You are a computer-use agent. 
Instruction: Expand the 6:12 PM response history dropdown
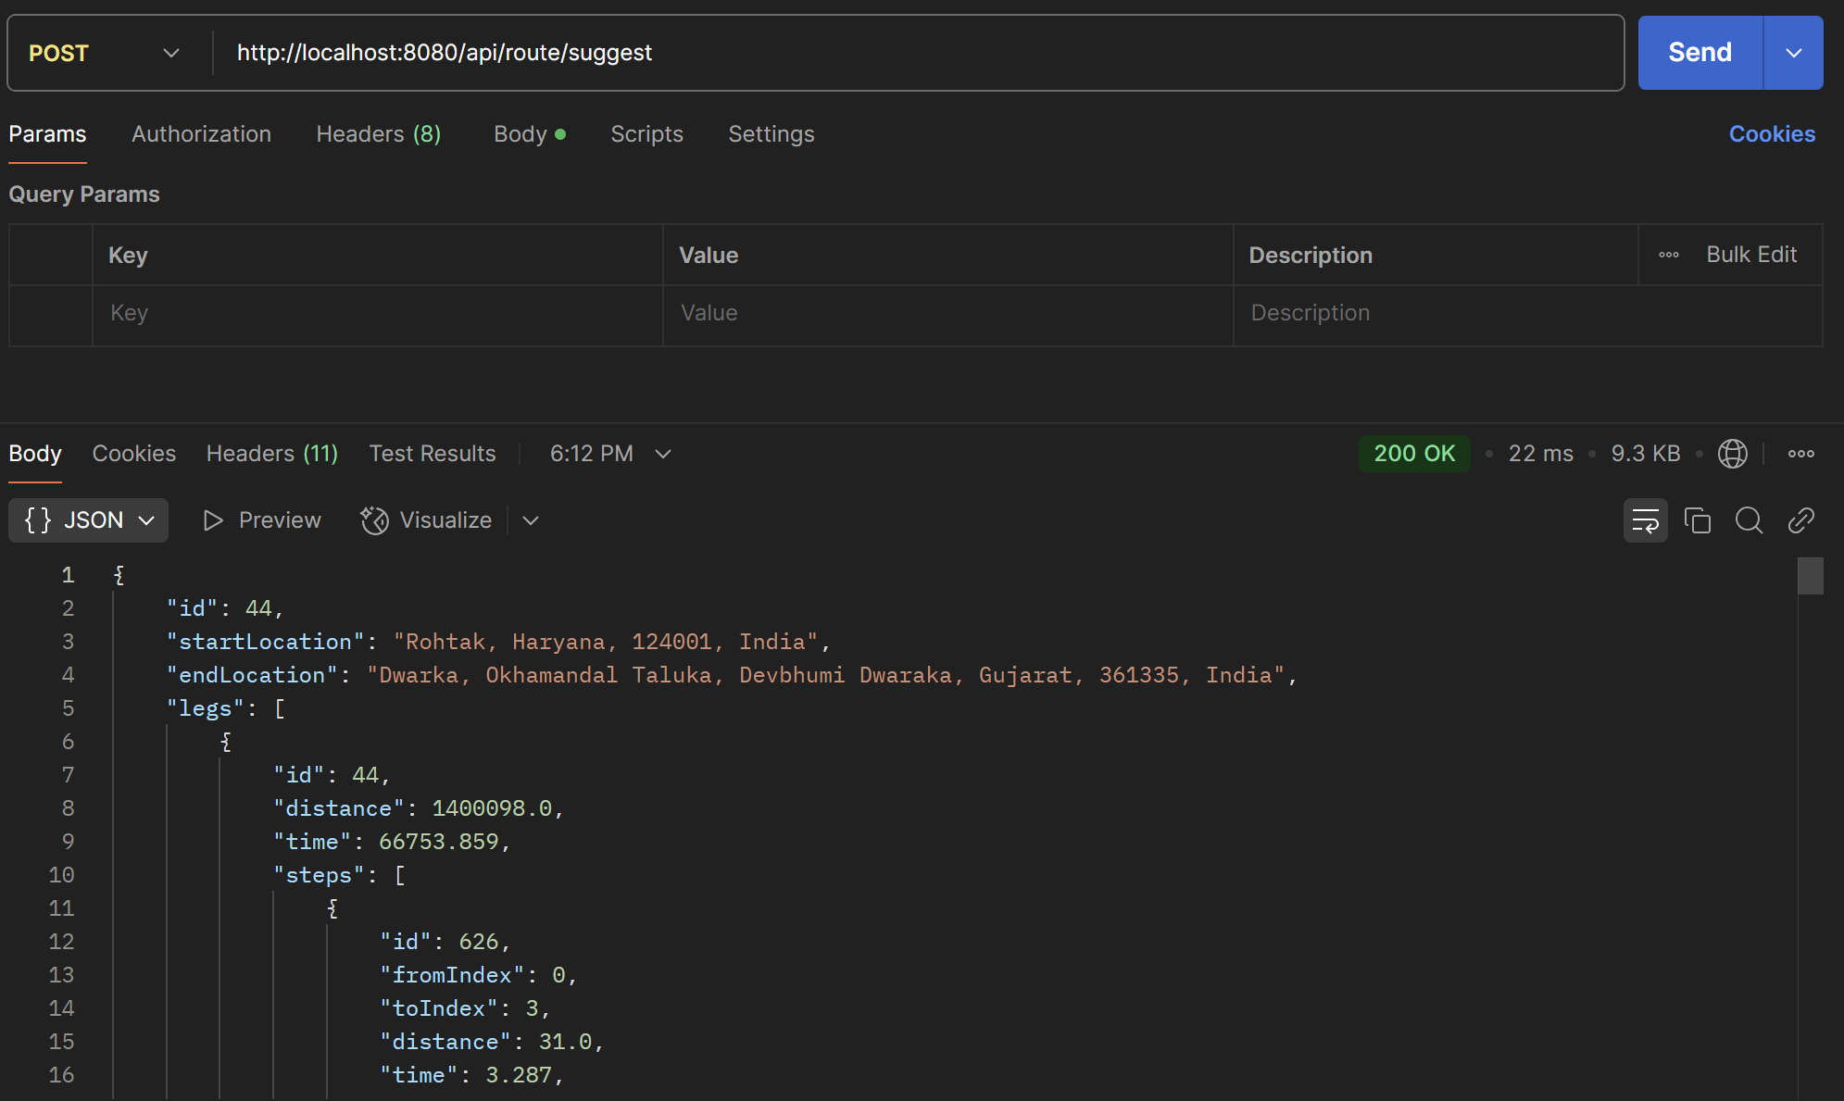tap(610, 454)
